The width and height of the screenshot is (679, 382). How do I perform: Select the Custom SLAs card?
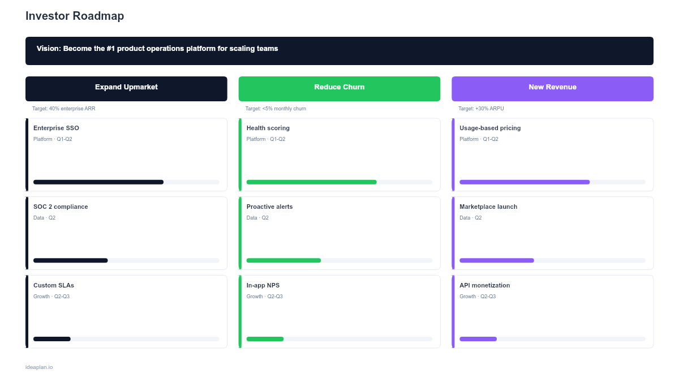click(126, 311)
